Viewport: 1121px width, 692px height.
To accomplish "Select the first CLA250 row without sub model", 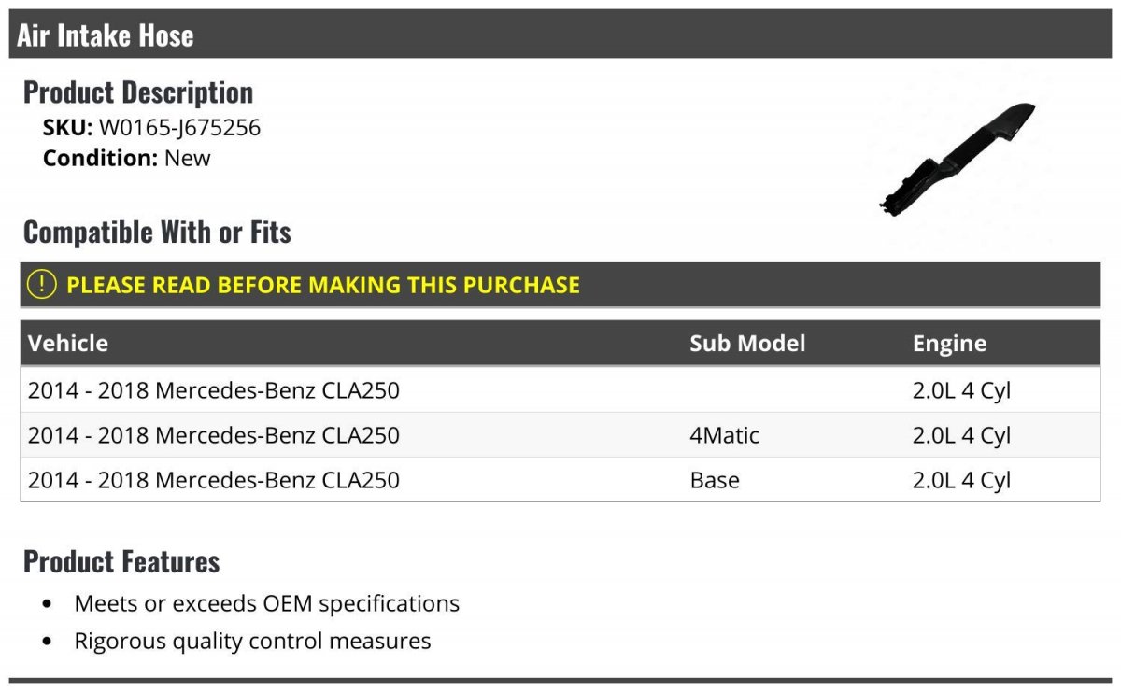I will tap(213, 390).
